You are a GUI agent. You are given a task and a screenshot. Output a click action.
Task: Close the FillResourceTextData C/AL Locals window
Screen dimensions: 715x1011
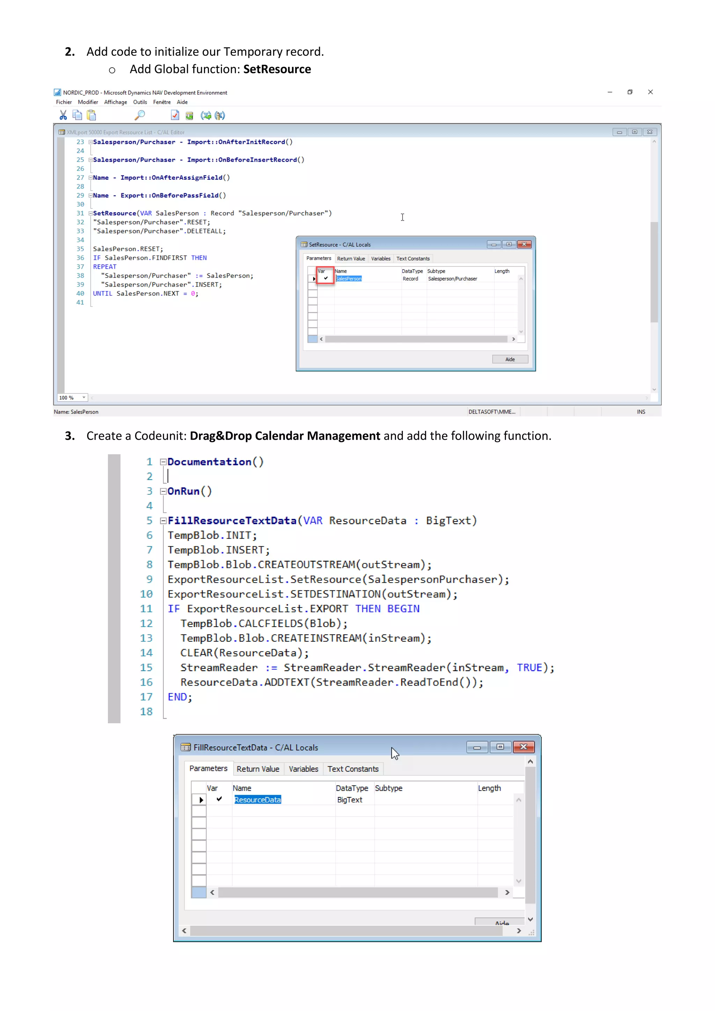(523, 747)
